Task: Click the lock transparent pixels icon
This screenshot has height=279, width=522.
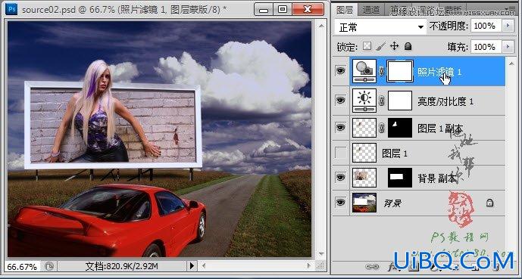Action: pos(367,46)
